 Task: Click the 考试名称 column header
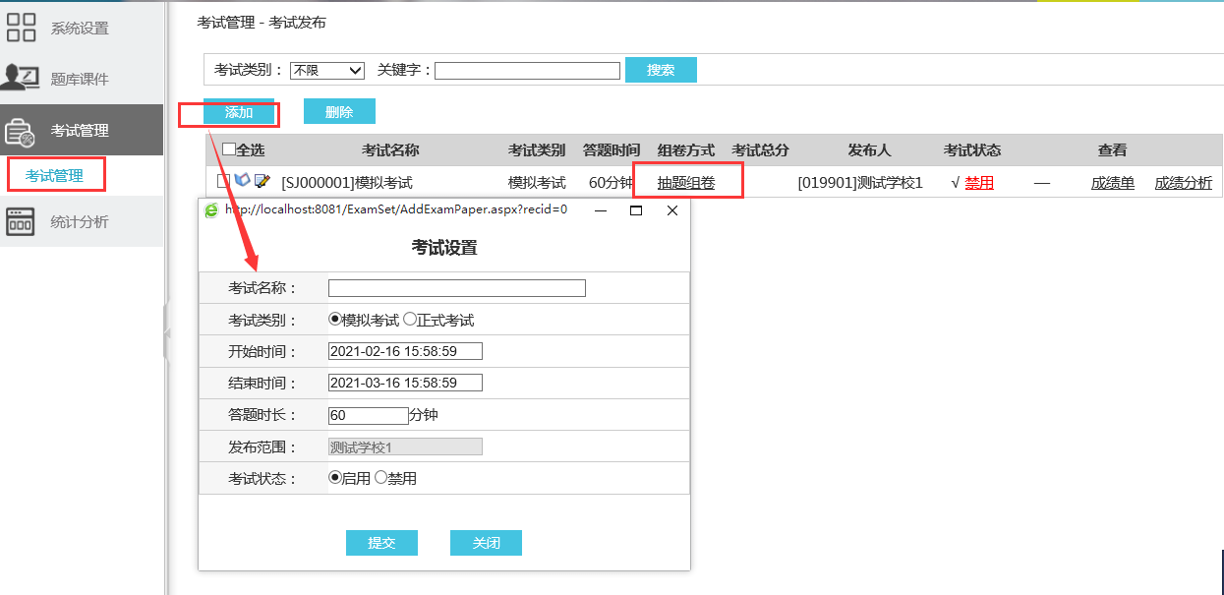click(390, 150)
